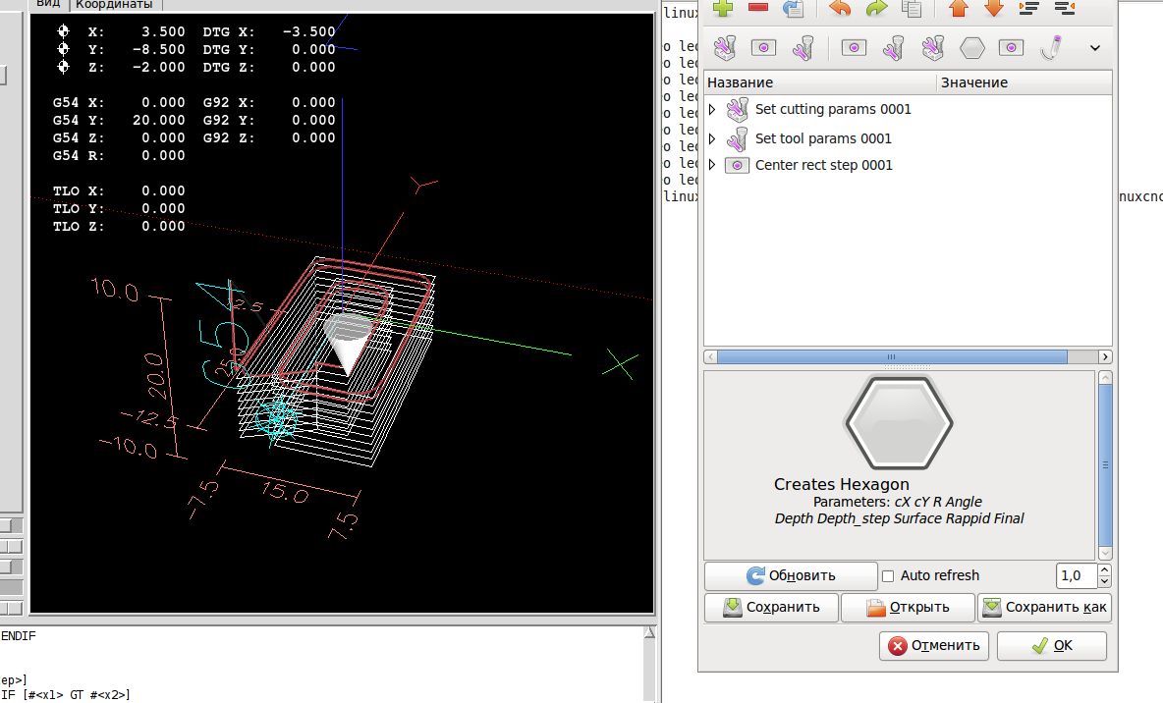Open the toolbar overflow chevron menu

pos(1095,47)
